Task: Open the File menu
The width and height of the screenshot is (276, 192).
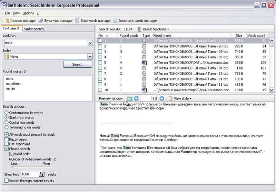Action: [x=7, y=13]
